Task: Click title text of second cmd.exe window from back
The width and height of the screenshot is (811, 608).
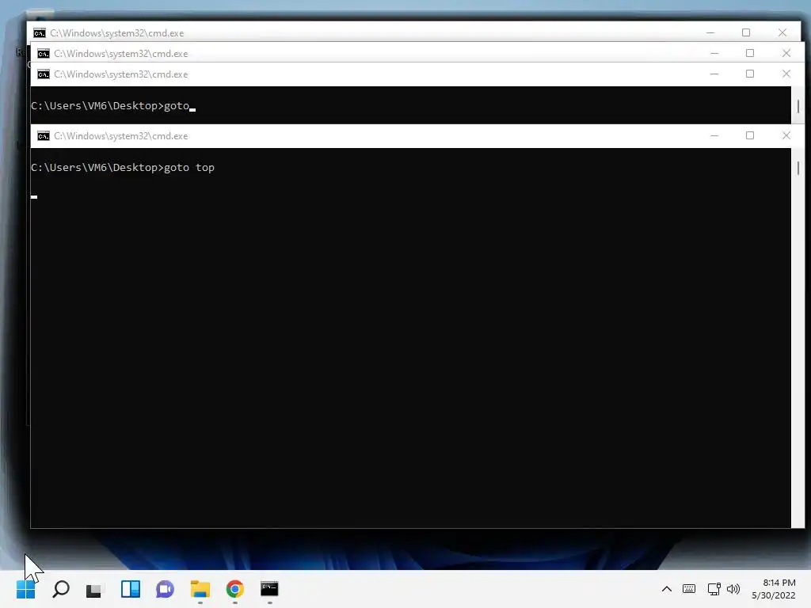Action: pos(120,54)
